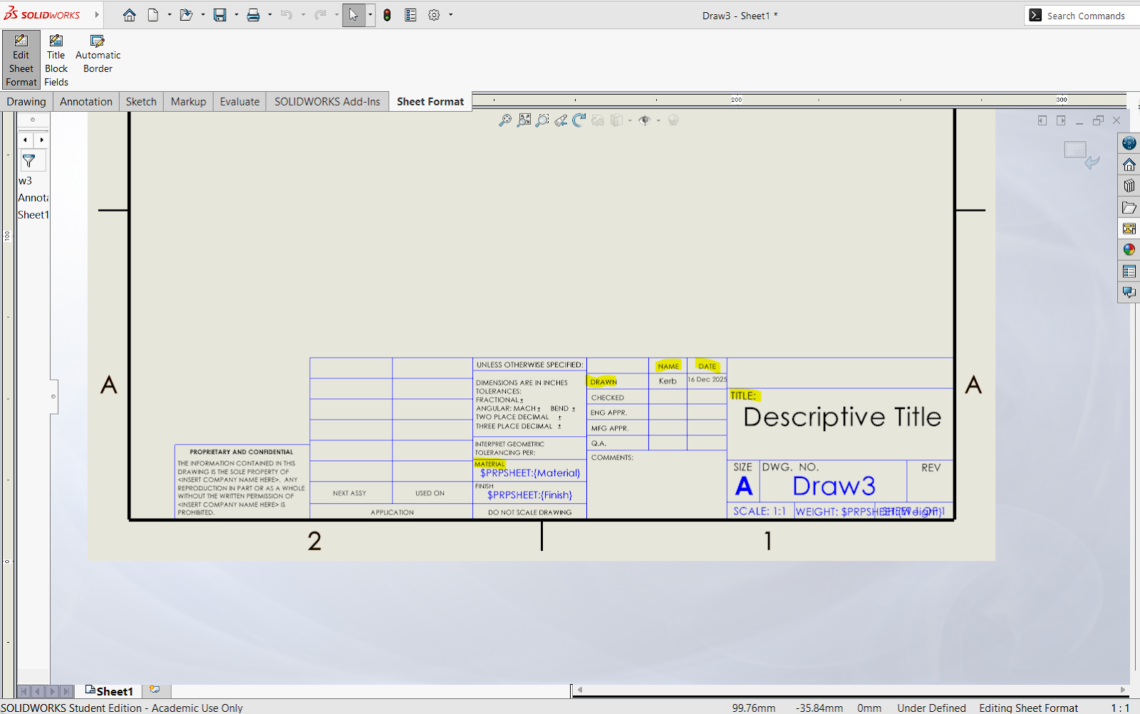Toggle Edit Sheet Format mode off
The image size is (1140, 714).
click(21, 61)
